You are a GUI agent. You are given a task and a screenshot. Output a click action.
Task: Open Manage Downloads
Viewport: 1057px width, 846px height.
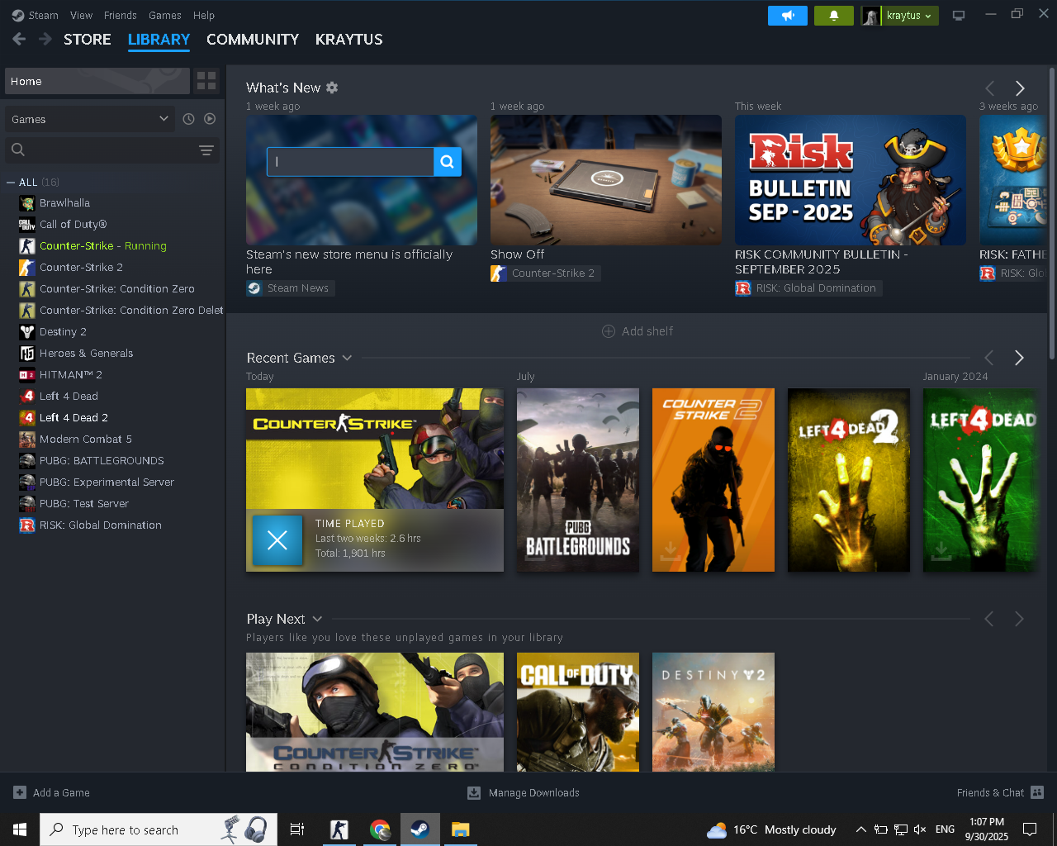(x=524, y=792)
